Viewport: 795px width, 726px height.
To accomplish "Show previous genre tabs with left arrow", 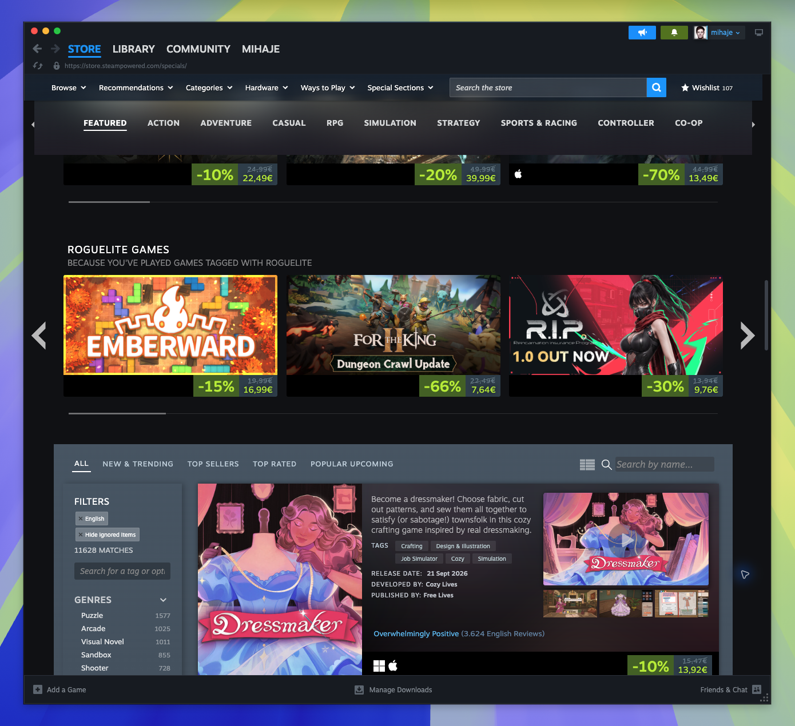I will tap(33, 124).
